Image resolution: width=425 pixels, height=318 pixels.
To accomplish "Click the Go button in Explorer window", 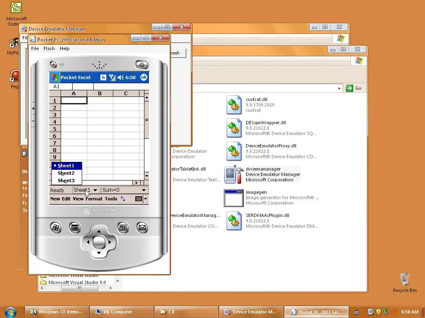I will click(354, 88).
